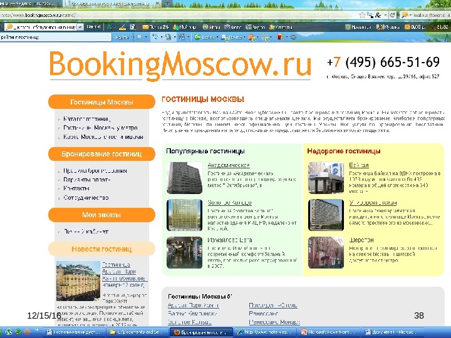Click the Найти search button

pos(122,37)
